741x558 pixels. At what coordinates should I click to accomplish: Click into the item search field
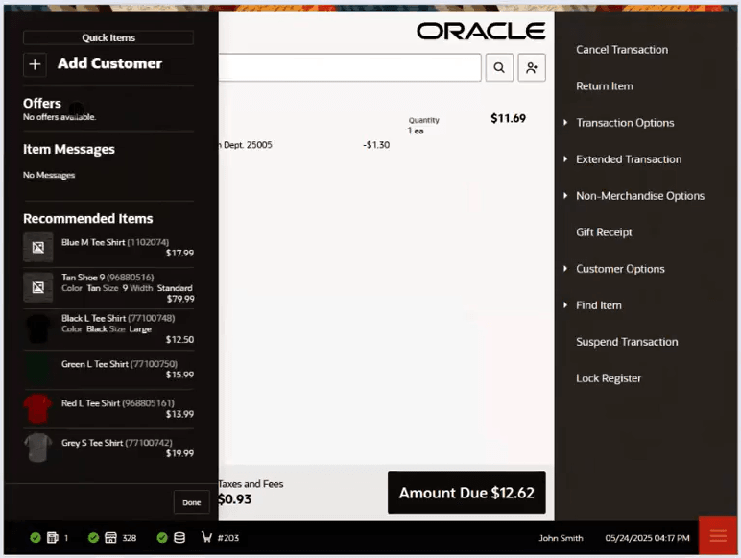pyautogui.click(x=349, y=67)
